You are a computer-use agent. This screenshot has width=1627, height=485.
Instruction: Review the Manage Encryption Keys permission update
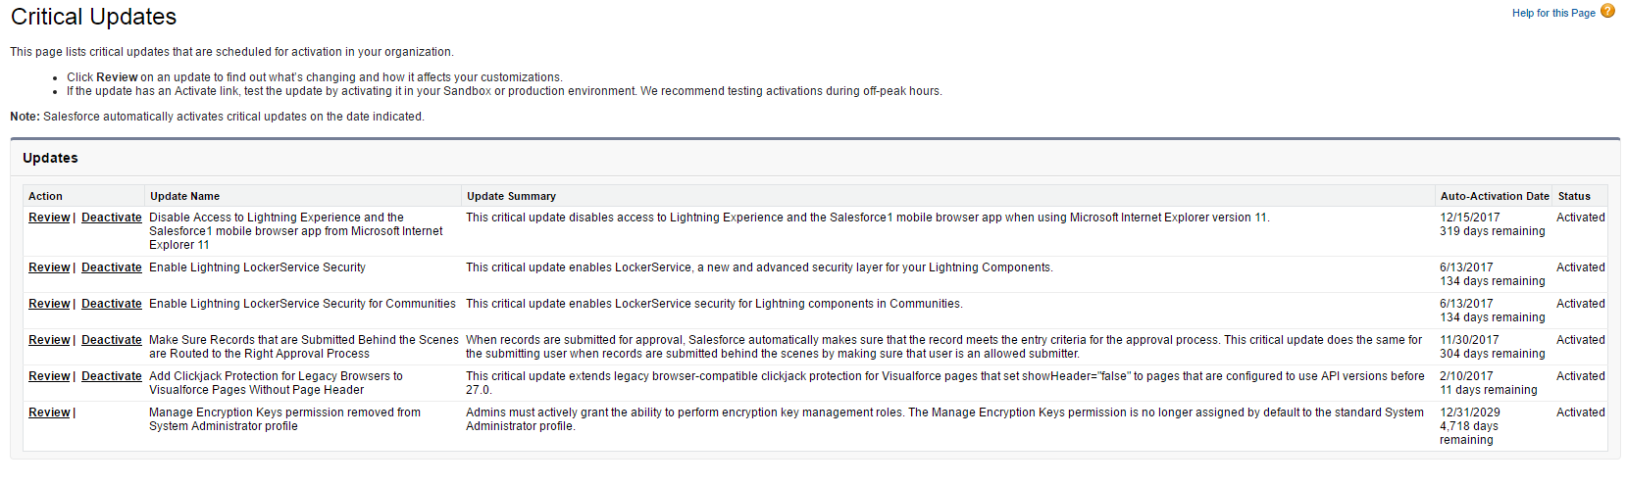[49, 412]
